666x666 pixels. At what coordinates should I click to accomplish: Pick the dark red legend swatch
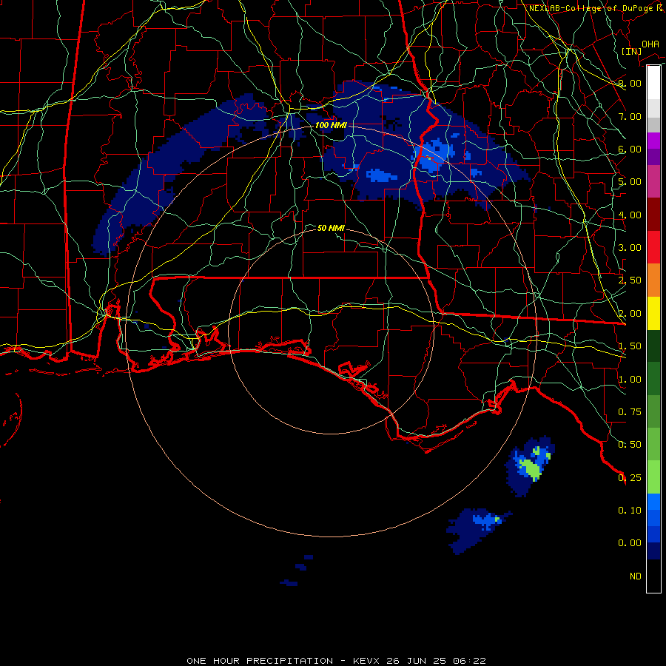pyautogui.click(x=653, y=215)
